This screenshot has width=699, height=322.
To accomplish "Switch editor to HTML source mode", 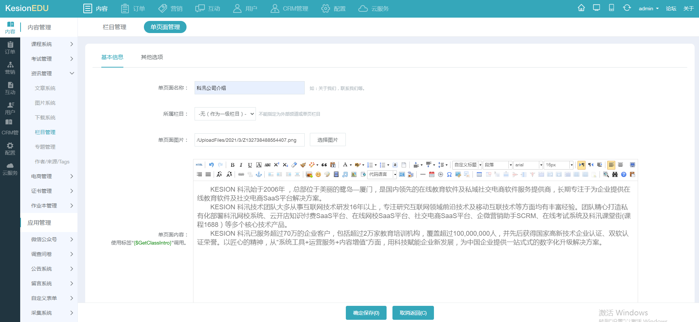I will tap(199, 165).
